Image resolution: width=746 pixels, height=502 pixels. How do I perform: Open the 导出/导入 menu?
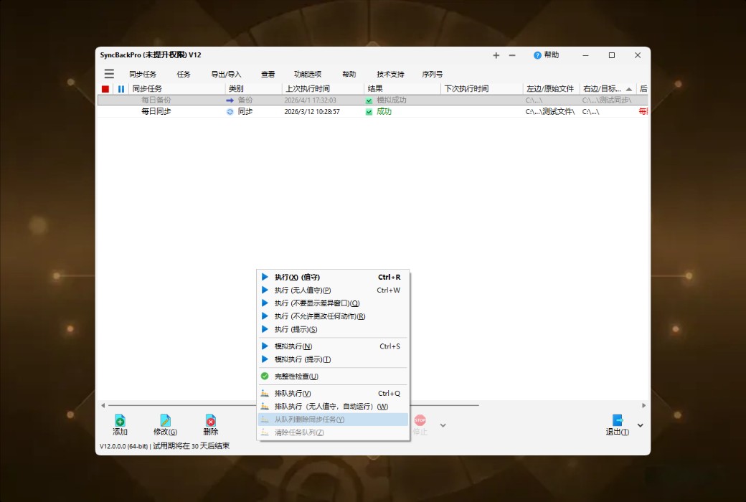[227, 73]
